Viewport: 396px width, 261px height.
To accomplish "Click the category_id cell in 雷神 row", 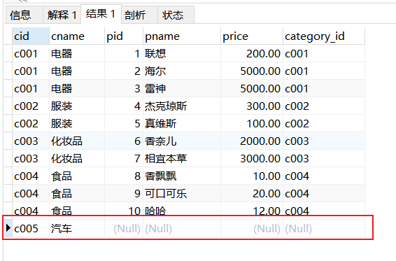I will pyautogui.click(x=324, y=88).
